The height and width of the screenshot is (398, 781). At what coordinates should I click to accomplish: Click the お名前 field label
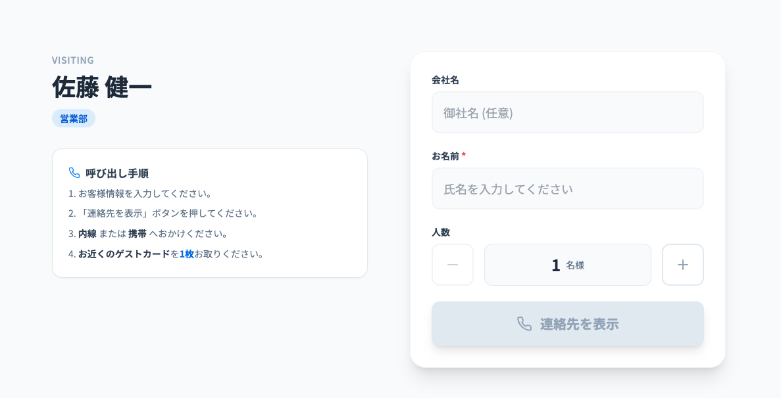(445, 156)
